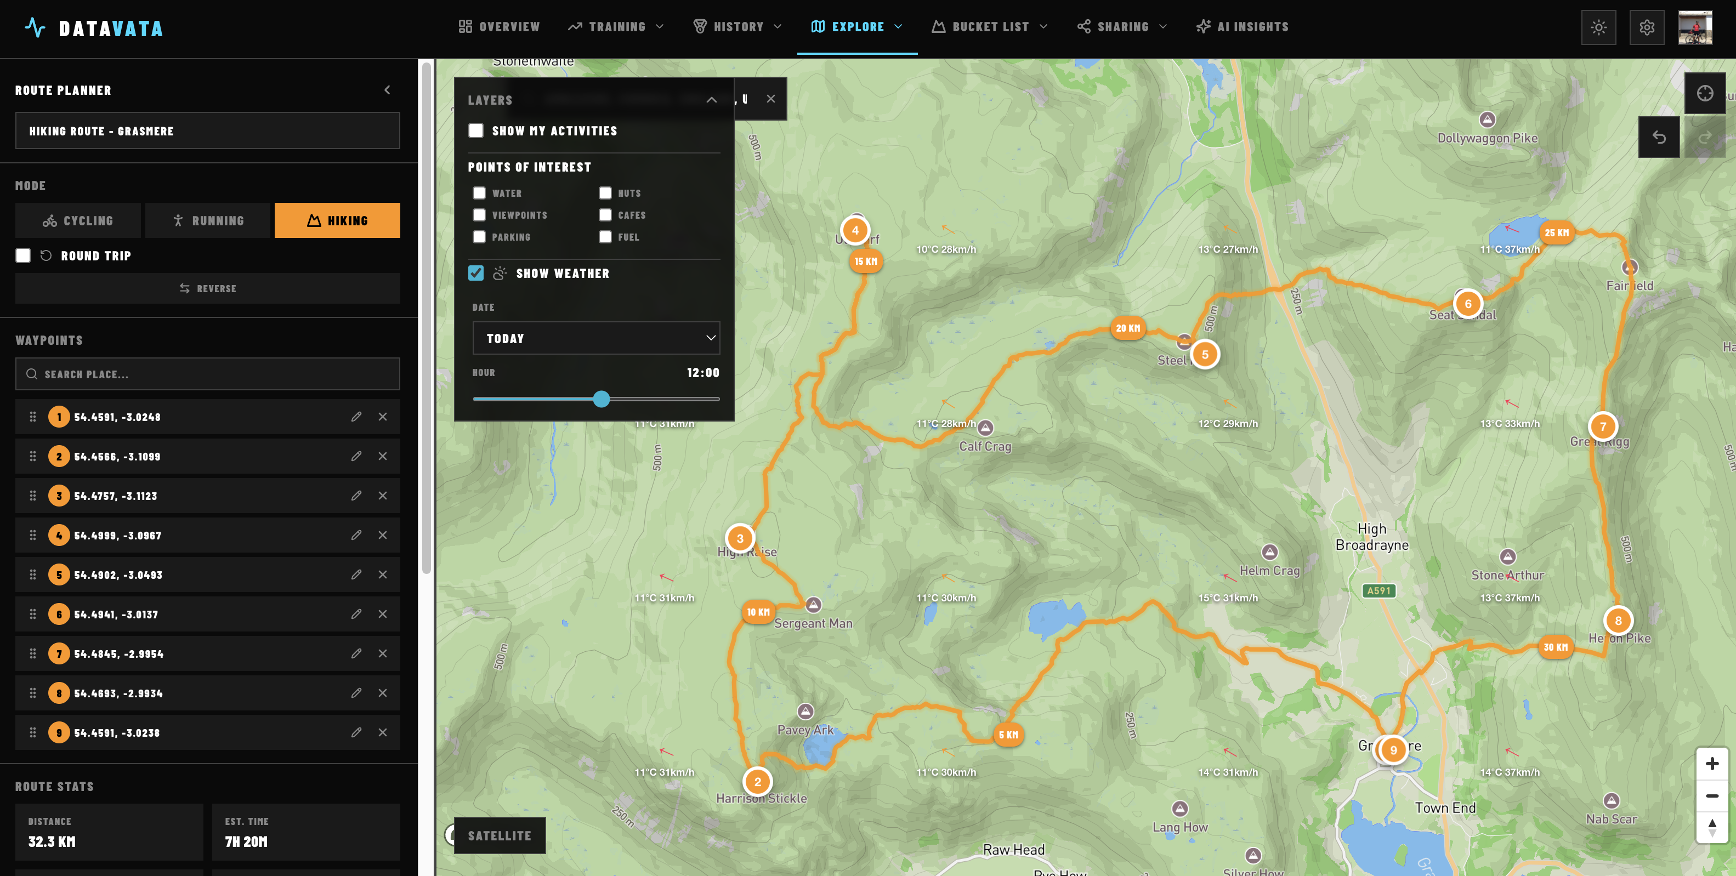Click the weather Hour slider handle
Screen dimensions: 1736x876
tap(601, 399)
